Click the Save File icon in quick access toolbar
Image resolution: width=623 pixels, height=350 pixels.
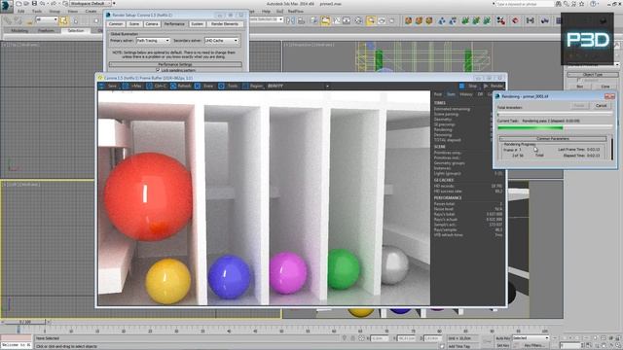pyautogui.click(x=34, y=4)
